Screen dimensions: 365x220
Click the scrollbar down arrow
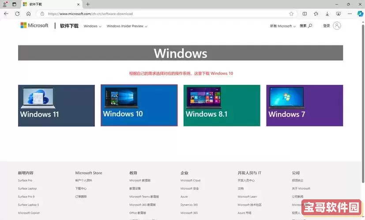363,218
